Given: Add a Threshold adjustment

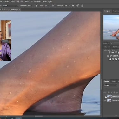Looking at the screenshot, I should point(116,59).
